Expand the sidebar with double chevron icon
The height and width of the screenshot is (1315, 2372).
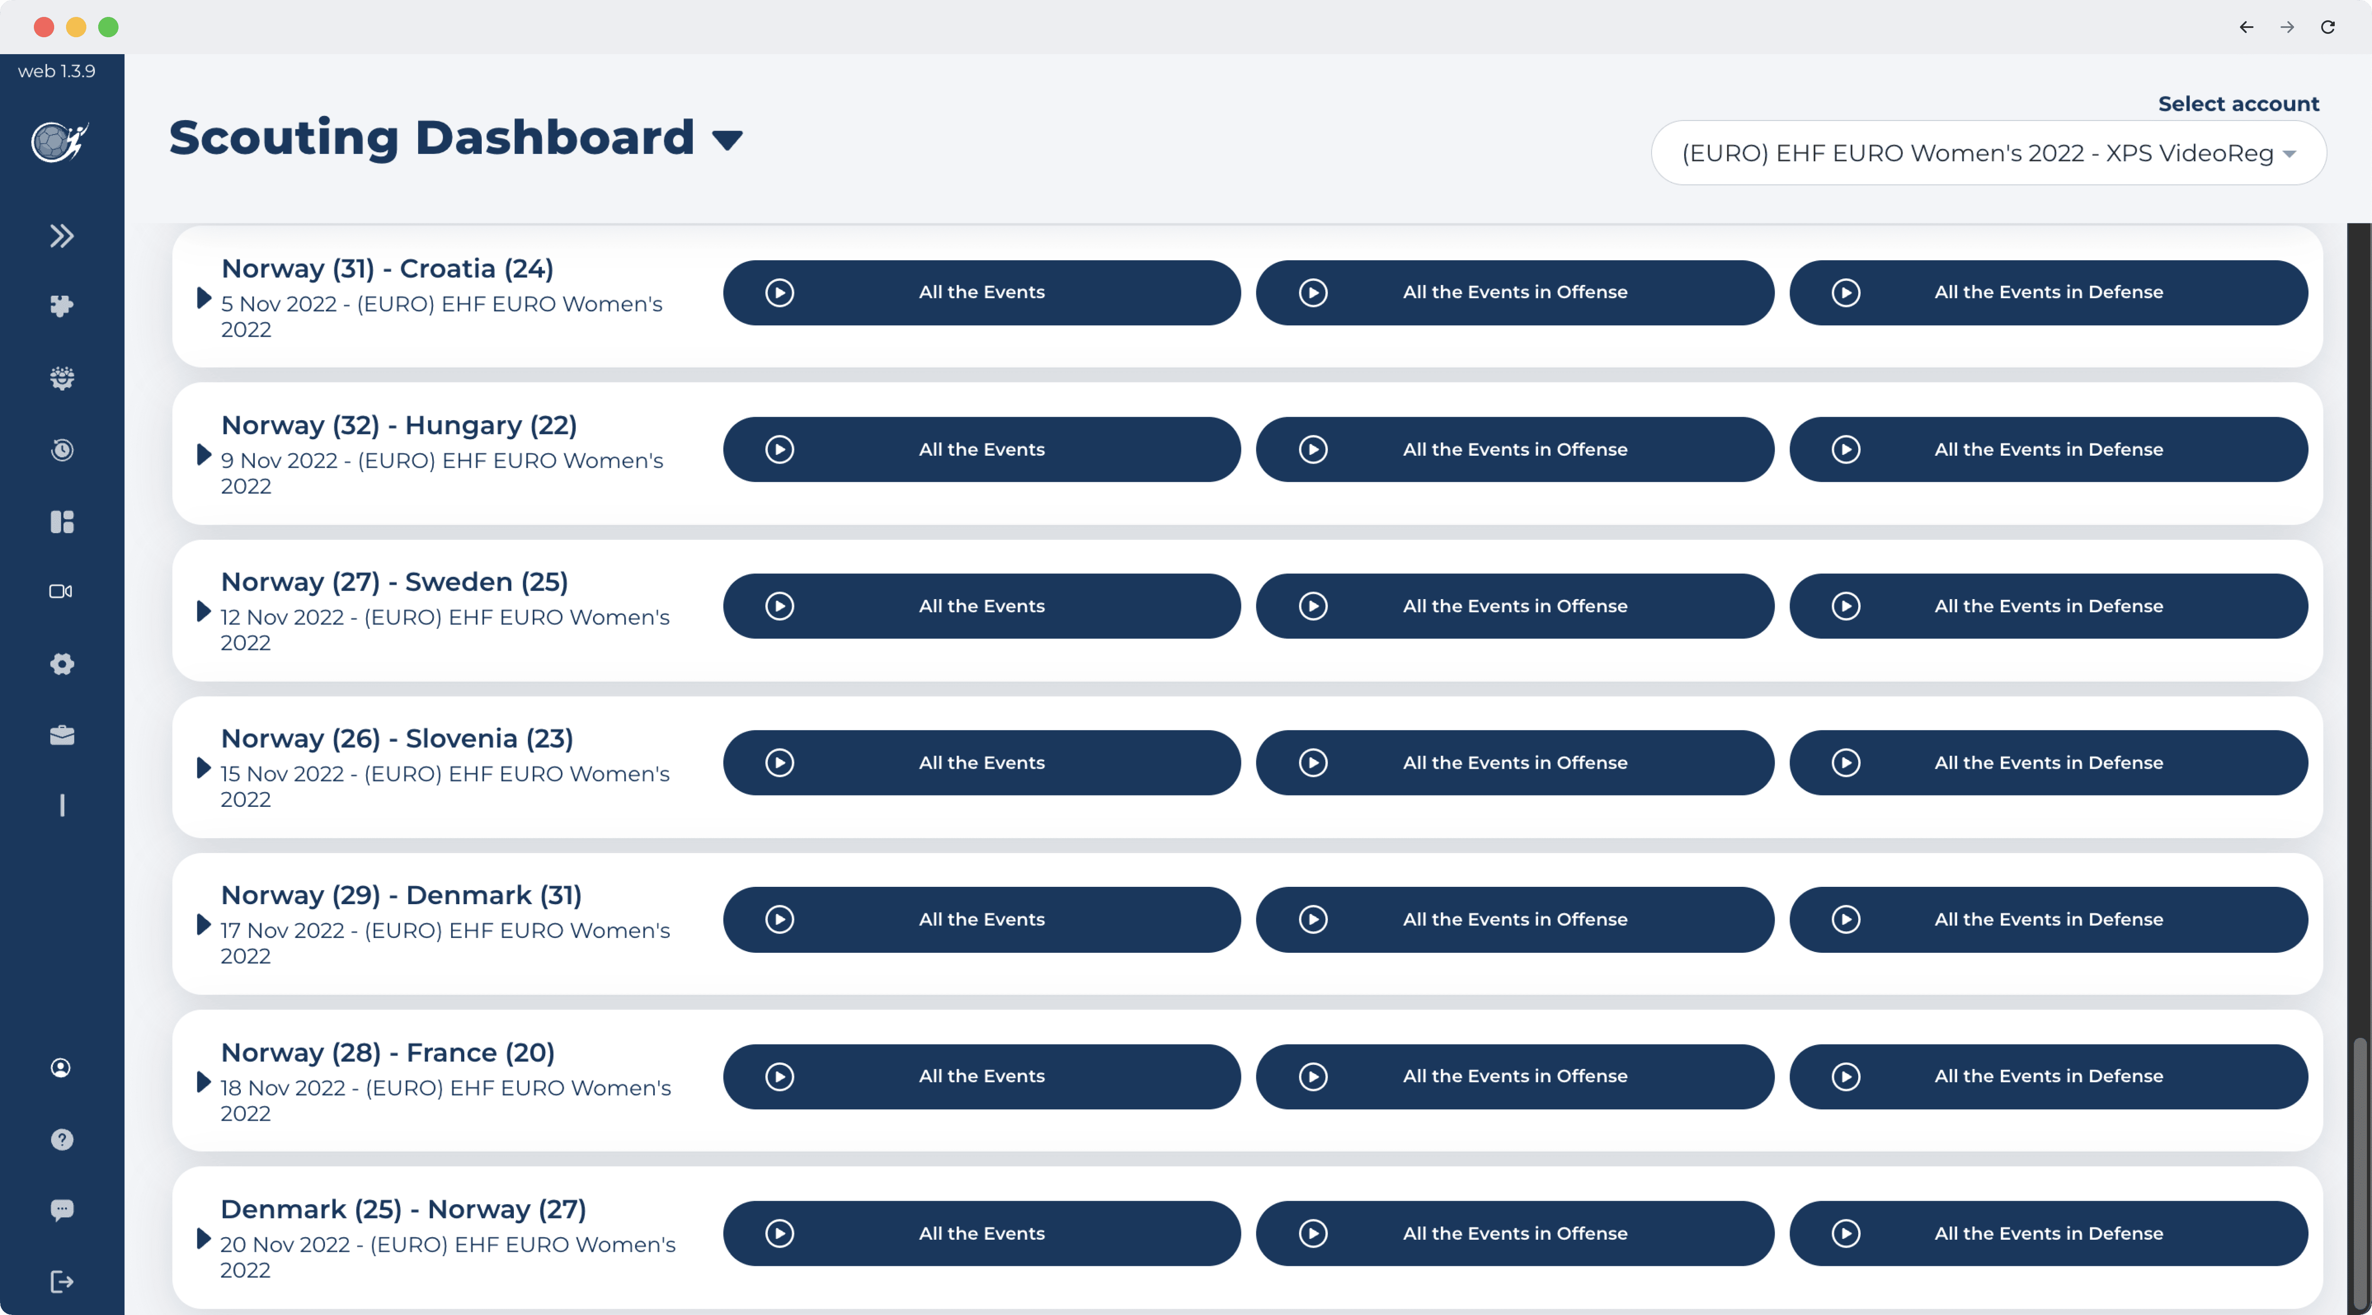pyautogui.click(x=62, y=236)
